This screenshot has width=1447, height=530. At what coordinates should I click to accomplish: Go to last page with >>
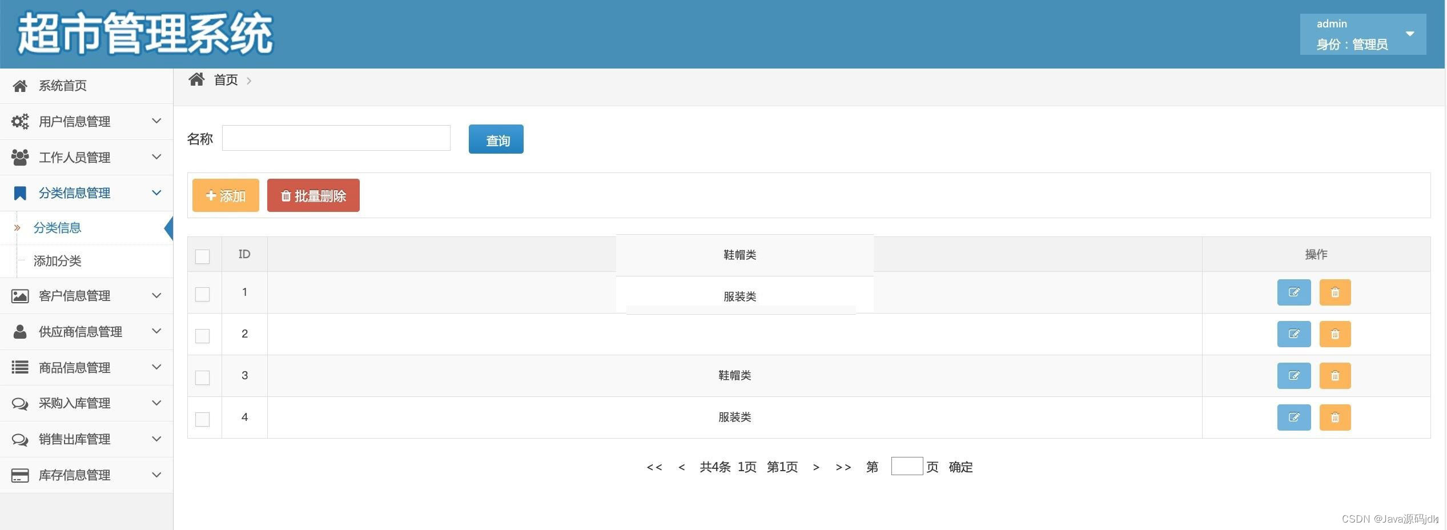[x=843, y=467]
